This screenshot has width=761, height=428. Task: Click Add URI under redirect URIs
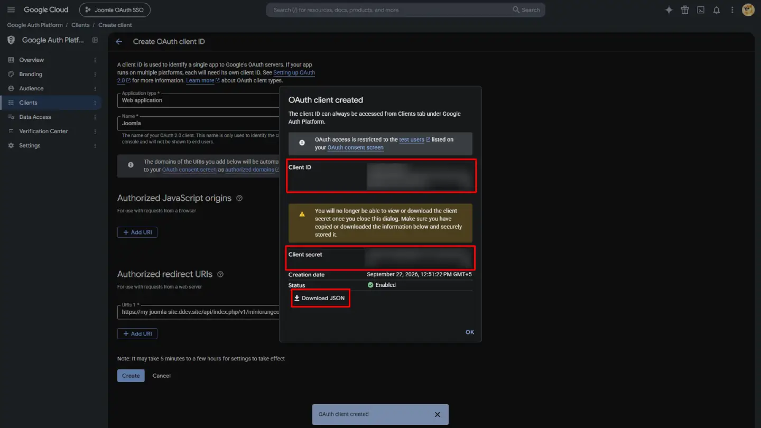pyautogui.click(x=137, y=334)
